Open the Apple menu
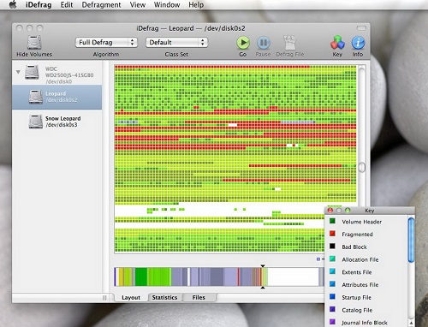Image resolution: width=428 pixels, height=327 pixels. coord(13,4)
